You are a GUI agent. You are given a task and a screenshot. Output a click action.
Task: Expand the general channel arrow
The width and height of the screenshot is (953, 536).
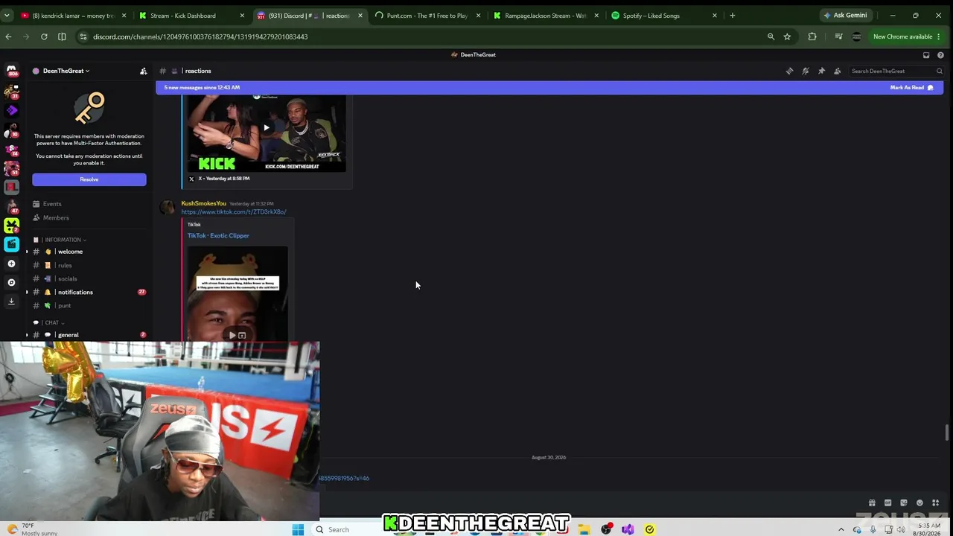coord(27,335)
